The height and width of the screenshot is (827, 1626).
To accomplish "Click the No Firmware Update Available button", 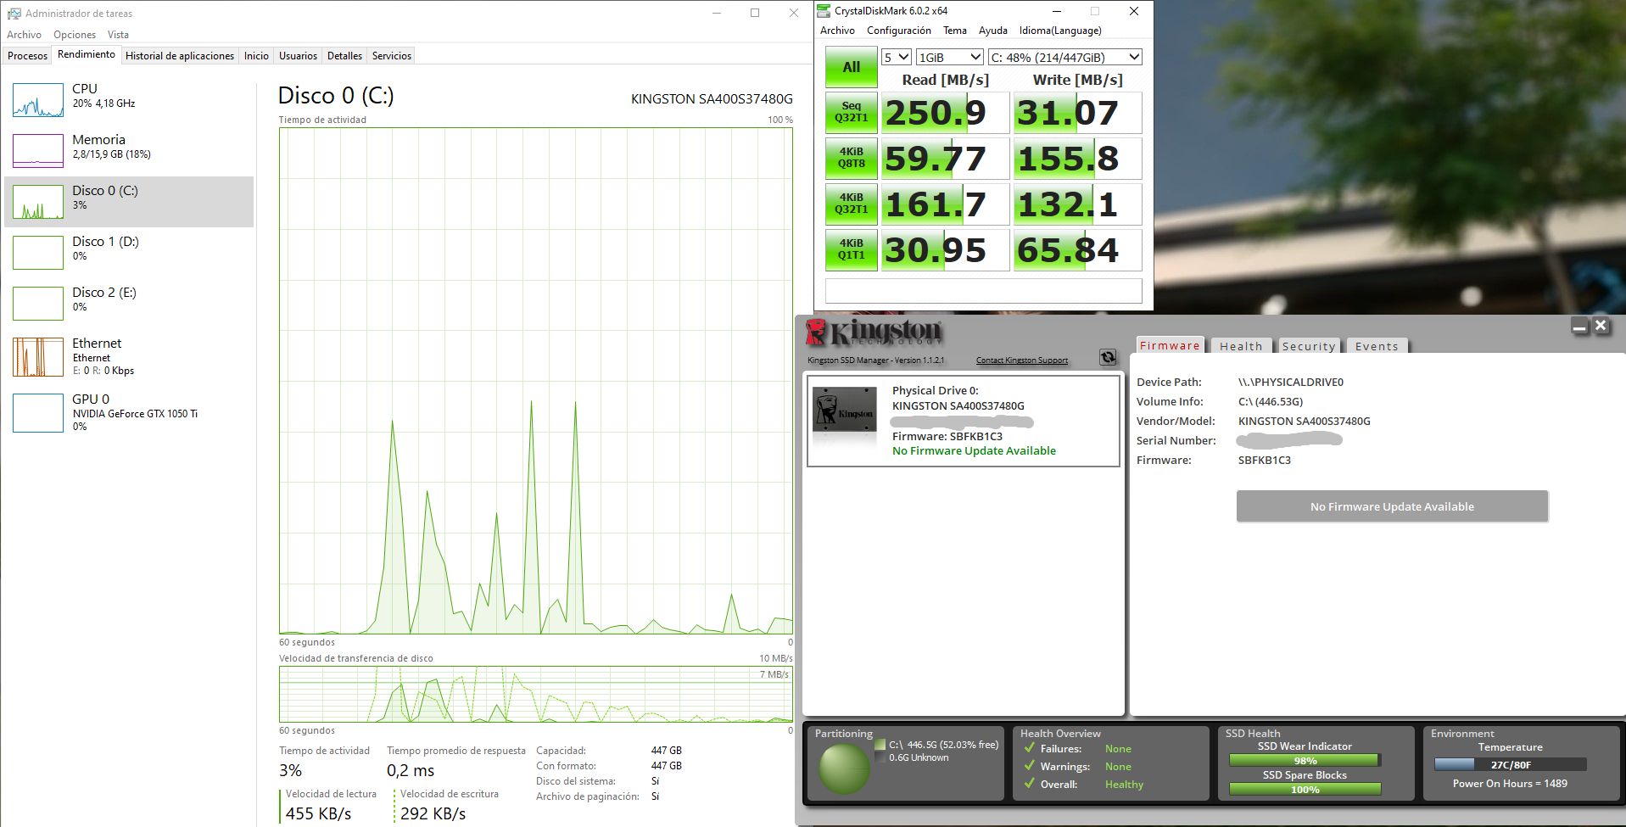I will (x=1392, y=506).
